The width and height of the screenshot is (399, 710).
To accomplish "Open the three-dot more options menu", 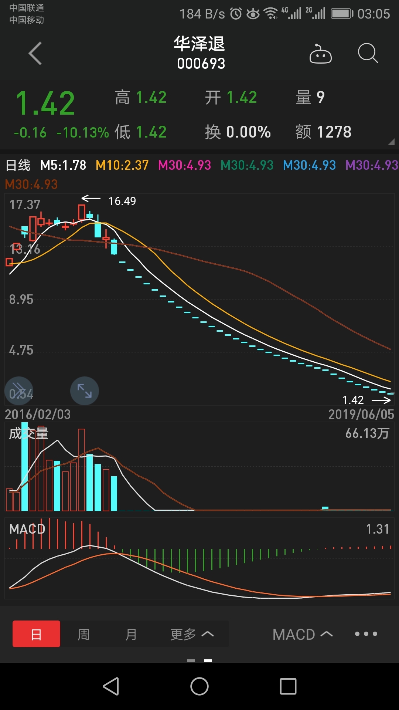I will [x=366, y=634].
